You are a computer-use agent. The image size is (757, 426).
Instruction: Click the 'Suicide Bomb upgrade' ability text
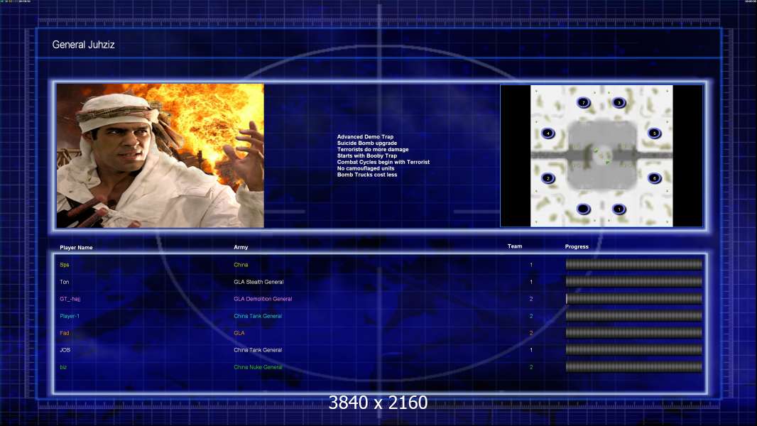pos(367,143)
